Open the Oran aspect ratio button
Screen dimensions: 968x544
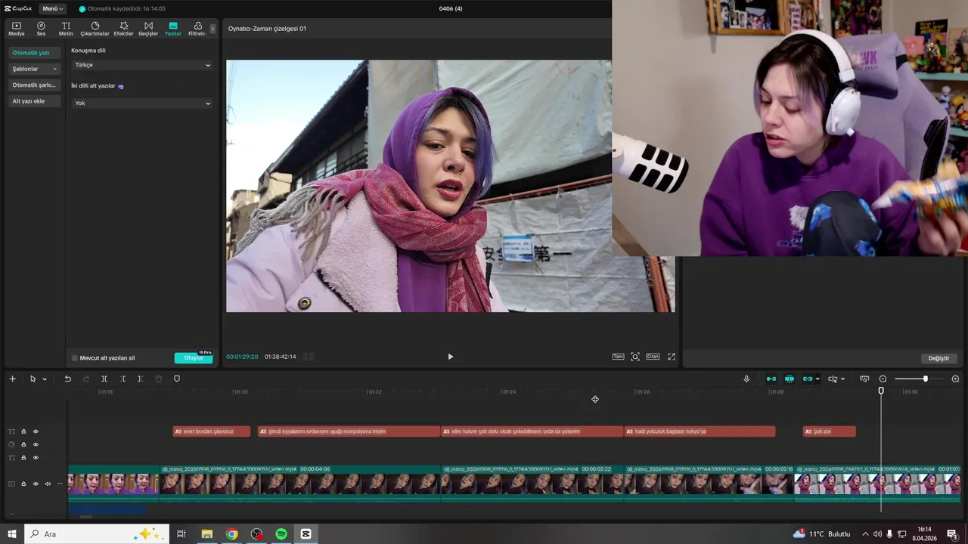click(653, 357)
